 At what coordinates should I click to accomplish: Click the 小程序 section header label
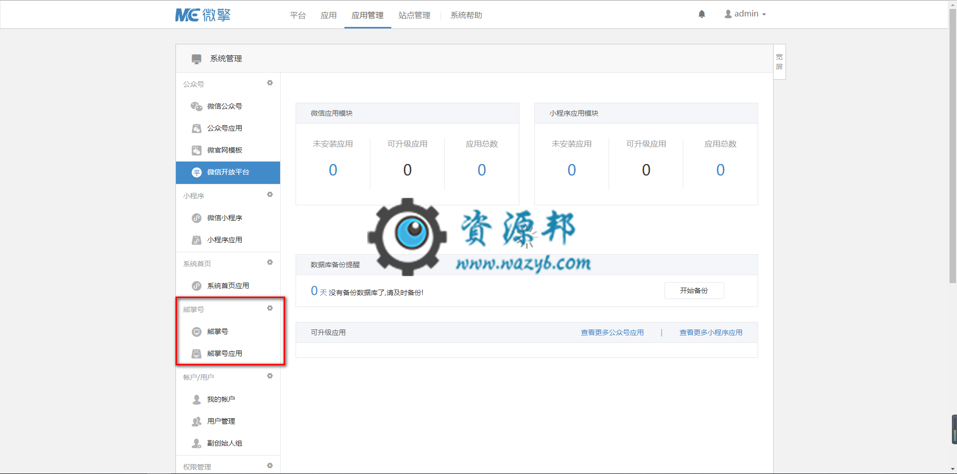pos(193,196)
